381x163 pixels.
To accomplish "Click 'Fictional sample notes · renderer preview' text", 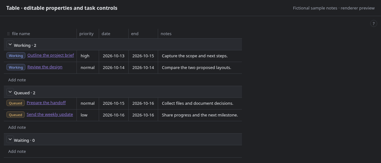I will 334,8.
